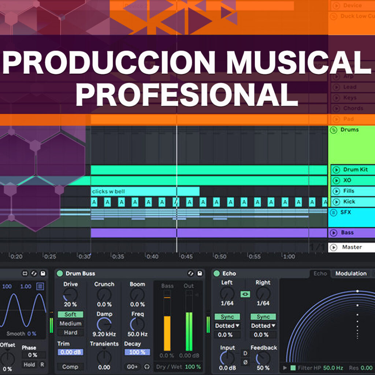Click Echo Input knob
The image size is (375, 375).
click(227, 358)
